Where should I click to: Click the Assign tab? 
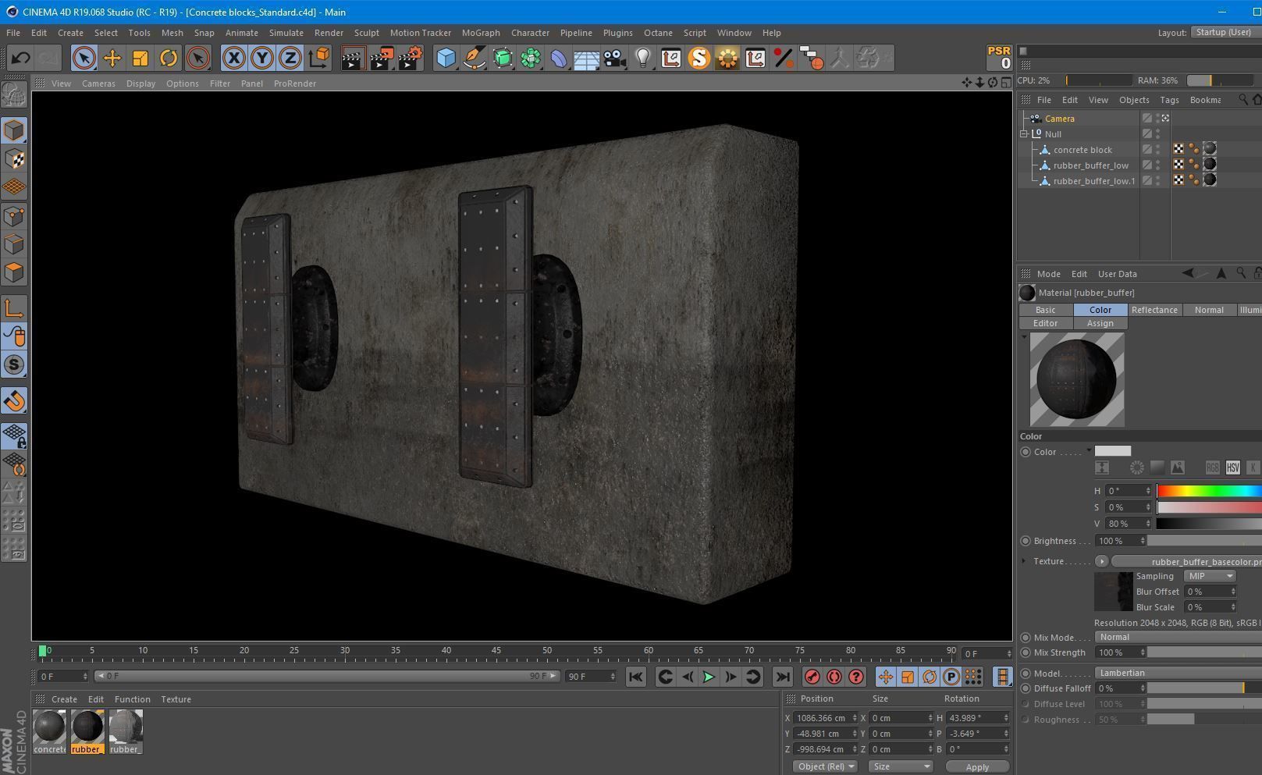coord(1100,323)
